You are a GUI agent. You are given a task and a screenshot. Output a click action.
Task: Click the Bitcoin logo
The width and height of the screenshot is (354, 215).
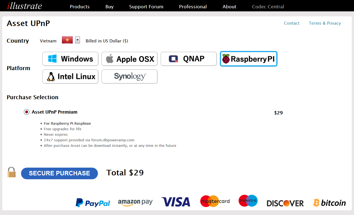(329, 203)
